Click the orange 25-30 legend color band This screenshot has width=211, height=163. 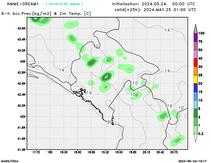tap(195, 71)
